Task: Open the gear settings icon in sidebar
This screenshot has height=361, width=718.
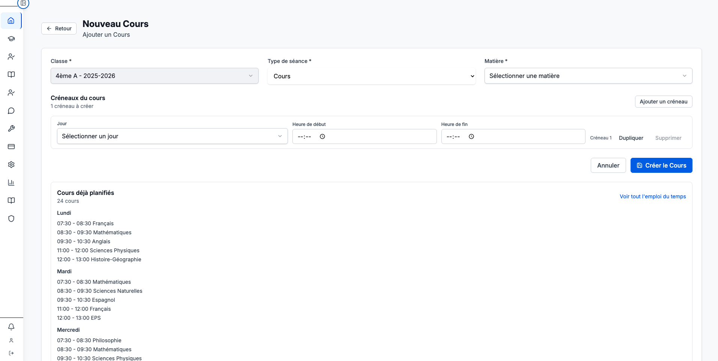Action: pyautogui.click(x=11, y=165)
